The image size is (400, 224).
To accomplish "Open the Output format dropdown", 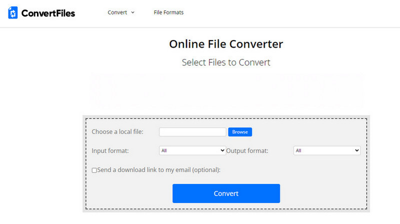I will [x=326, y=150].
